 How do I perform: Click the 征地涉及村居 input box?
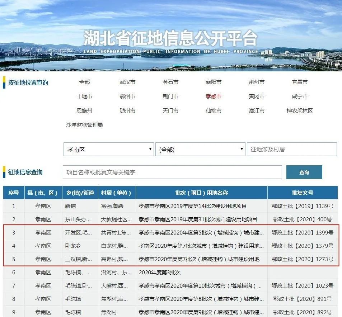click(291, 149)
